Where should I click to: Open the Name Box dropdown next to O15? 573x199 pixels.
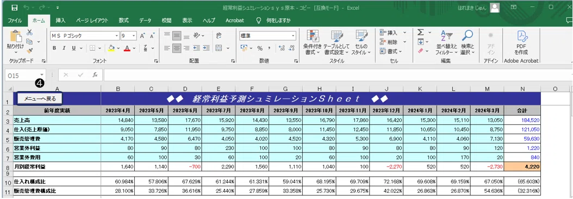coord(42,75)
